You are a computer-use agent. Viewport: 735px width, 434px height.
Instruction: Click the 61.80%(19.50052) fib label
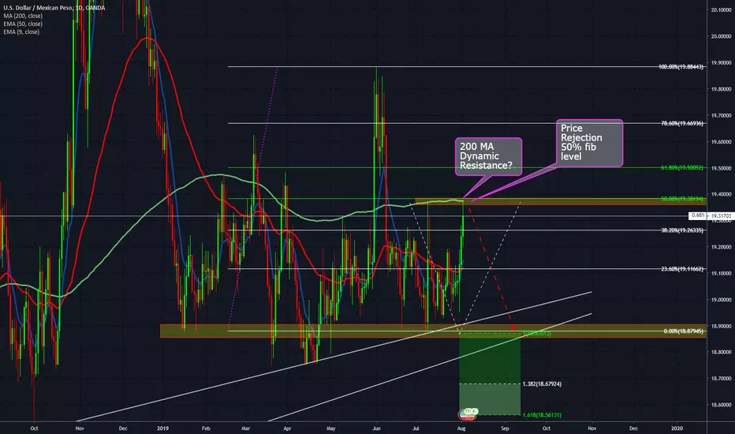point(682,167)
